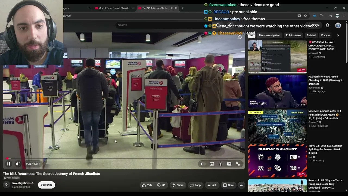Open video title 'Nine Men Ambush A Car'

pos(325,115)
